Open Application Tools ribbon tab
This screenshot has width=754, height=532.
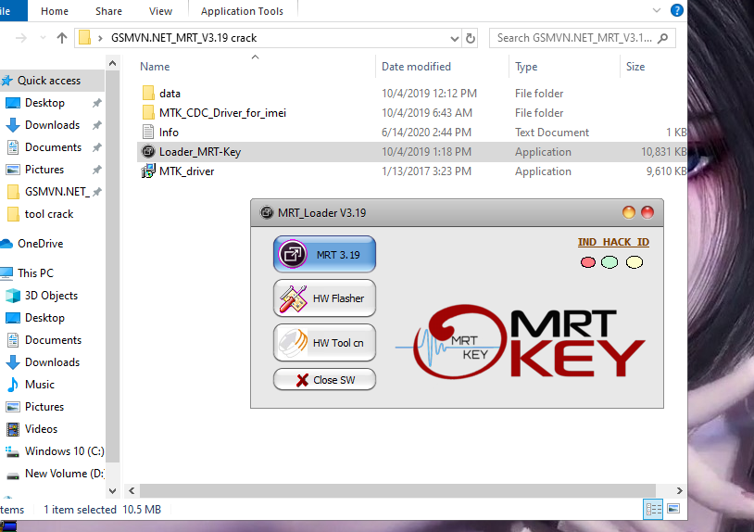pos(242,11)
